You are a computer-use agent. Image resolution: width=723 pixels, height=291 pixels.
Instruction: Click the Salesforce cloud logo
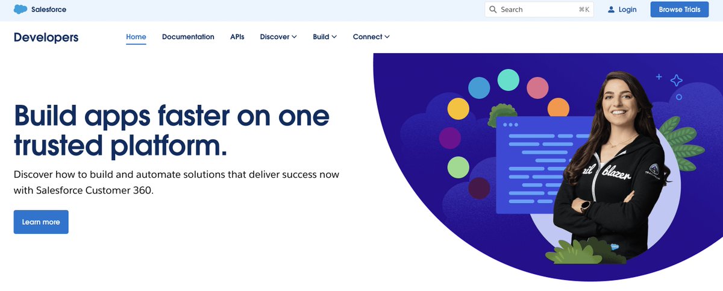[x=20, y=10]
